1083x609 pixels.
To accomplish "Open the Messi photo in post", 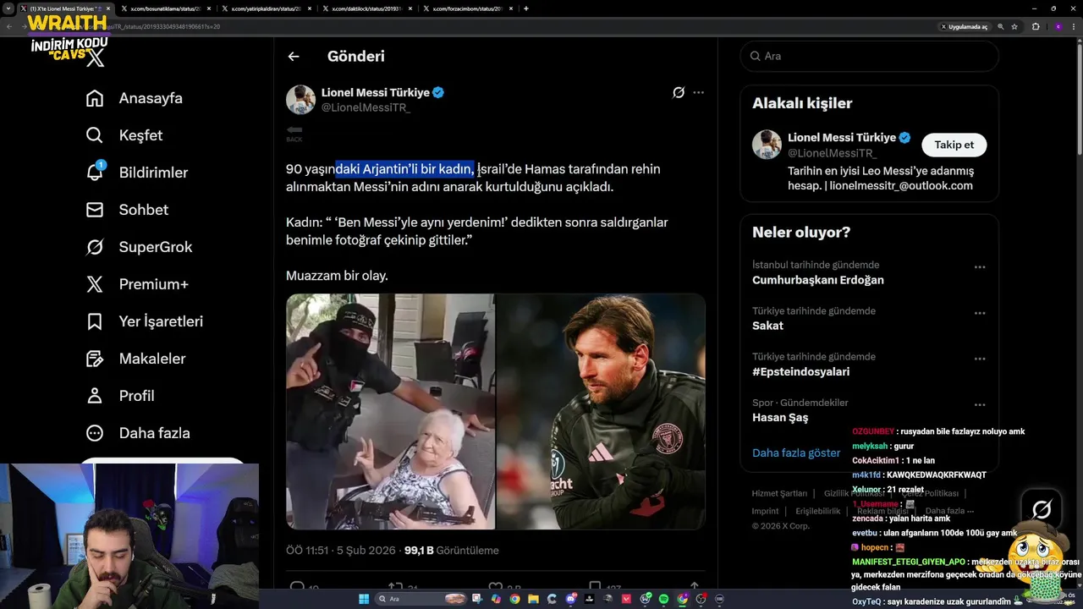I will coord(601,412).
